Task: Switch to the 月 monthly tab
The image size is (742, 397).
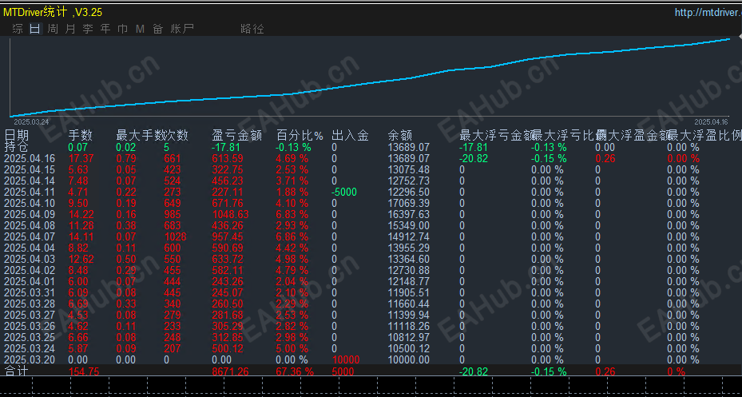Action: pos(70,30)
